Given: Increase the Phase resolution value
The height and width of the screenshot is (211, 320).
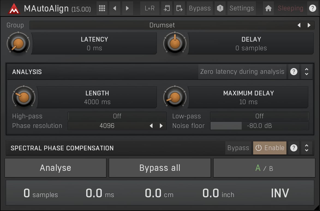Looking at the screenshot, I should click(x=161, y=126).
